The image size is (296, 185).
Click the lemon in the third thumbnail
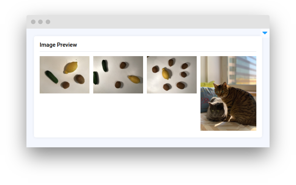pos(165,74)
